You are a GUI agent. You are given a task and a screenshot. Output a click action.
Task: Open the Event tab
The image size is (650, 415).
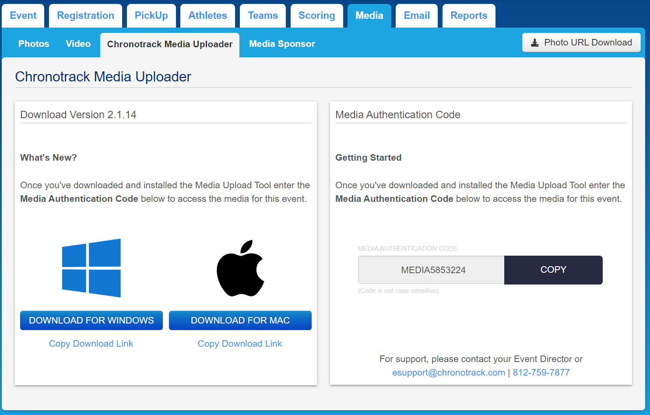tap(23, 16)
